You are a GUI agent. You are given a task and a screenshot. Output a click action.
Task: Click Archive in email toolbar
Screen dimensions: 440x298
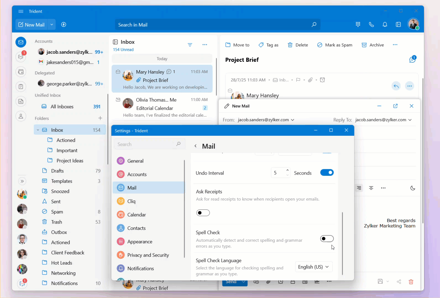(373, 45)
